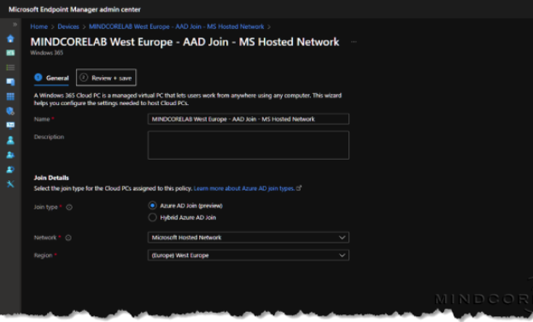This screenshot has height=322, width=533.
Task: Select Azure AD Join (preview) radio
Action: (152, 205)
